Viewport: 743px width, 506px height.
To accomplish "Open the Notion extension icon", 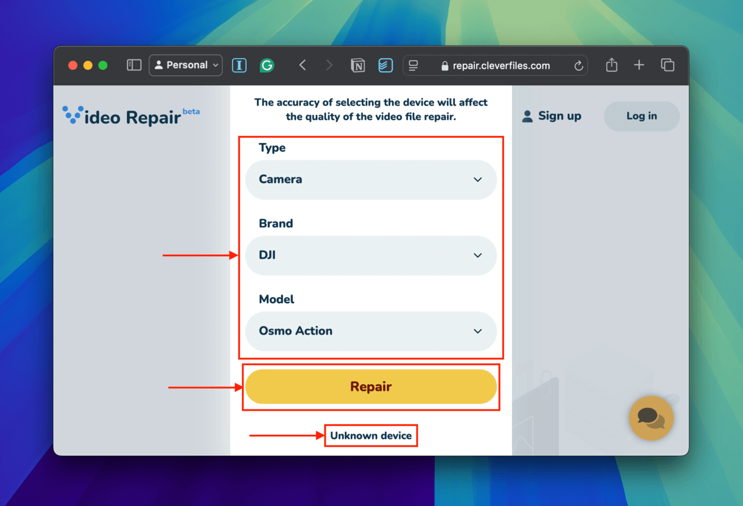I will tap(358, 65).
